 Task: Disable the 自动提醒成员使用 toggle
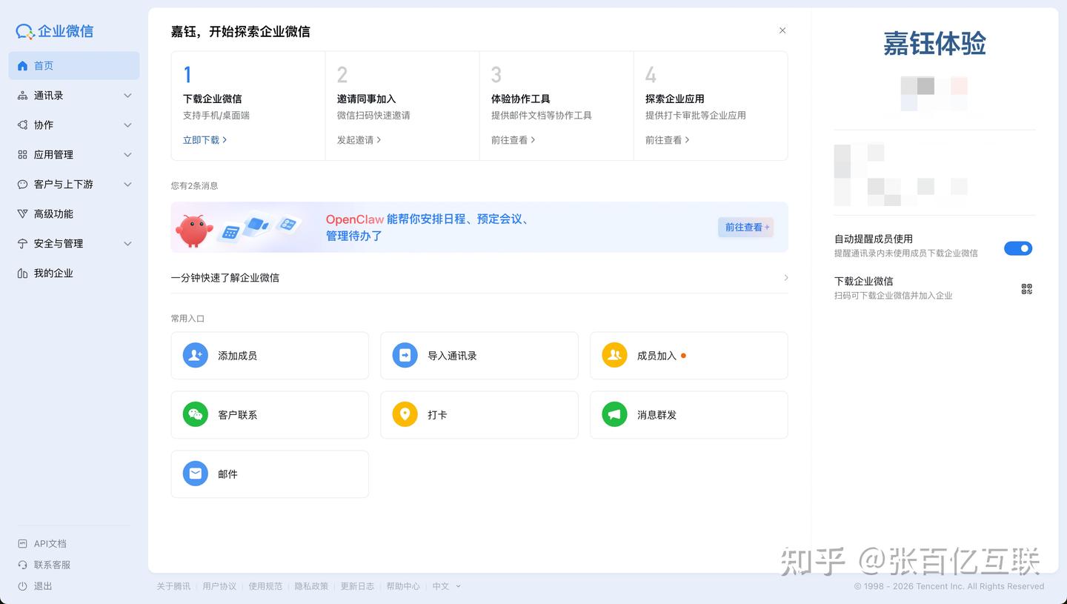click(1018, 248)
